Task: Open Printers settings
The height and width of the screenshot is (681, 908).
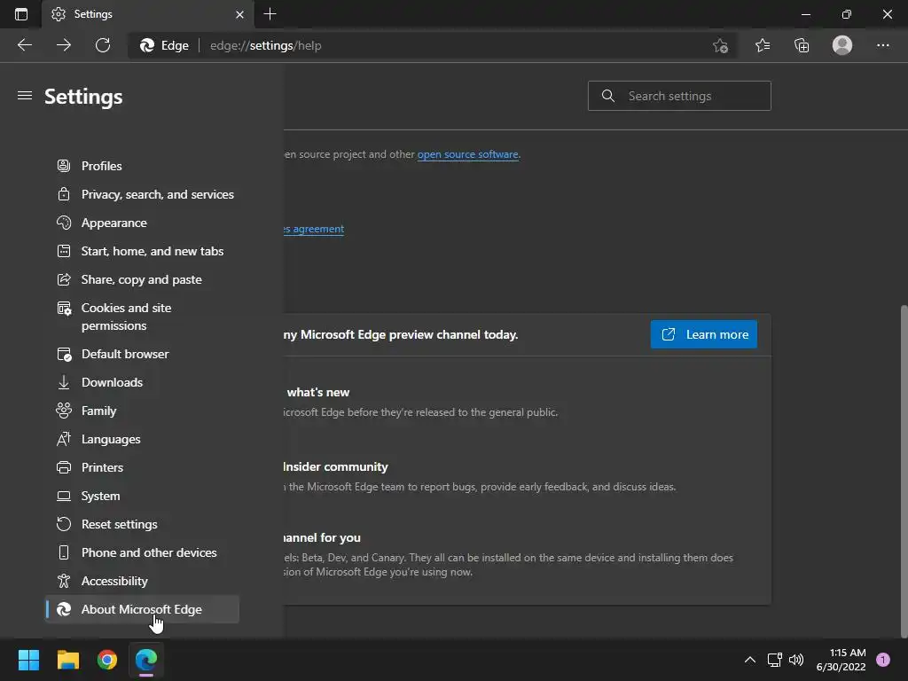Action: coord(142,467)
